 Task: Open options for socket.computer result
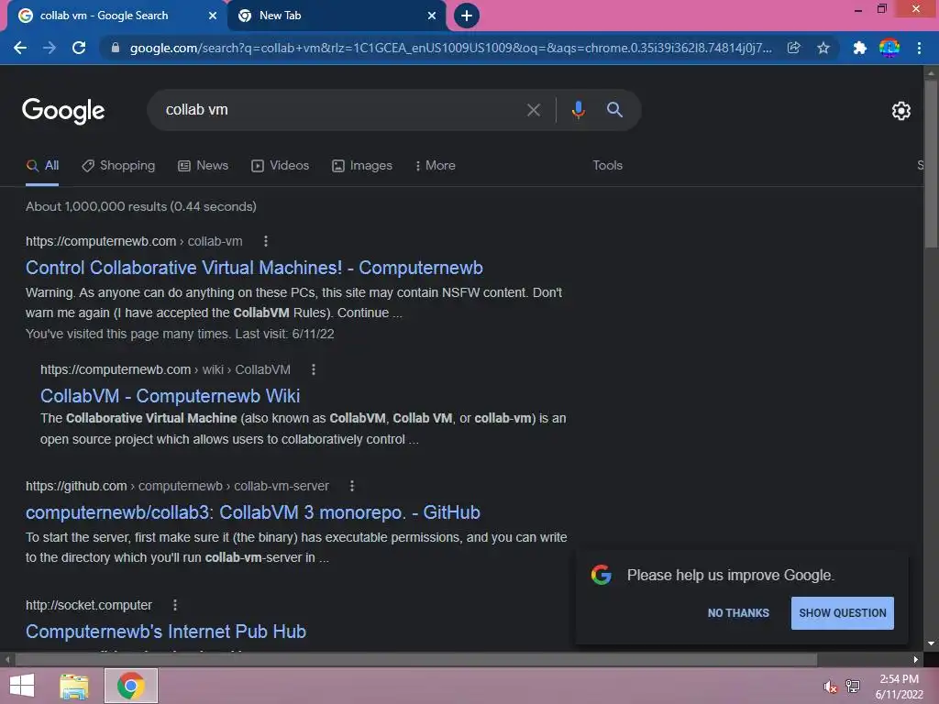click(175, 605)
